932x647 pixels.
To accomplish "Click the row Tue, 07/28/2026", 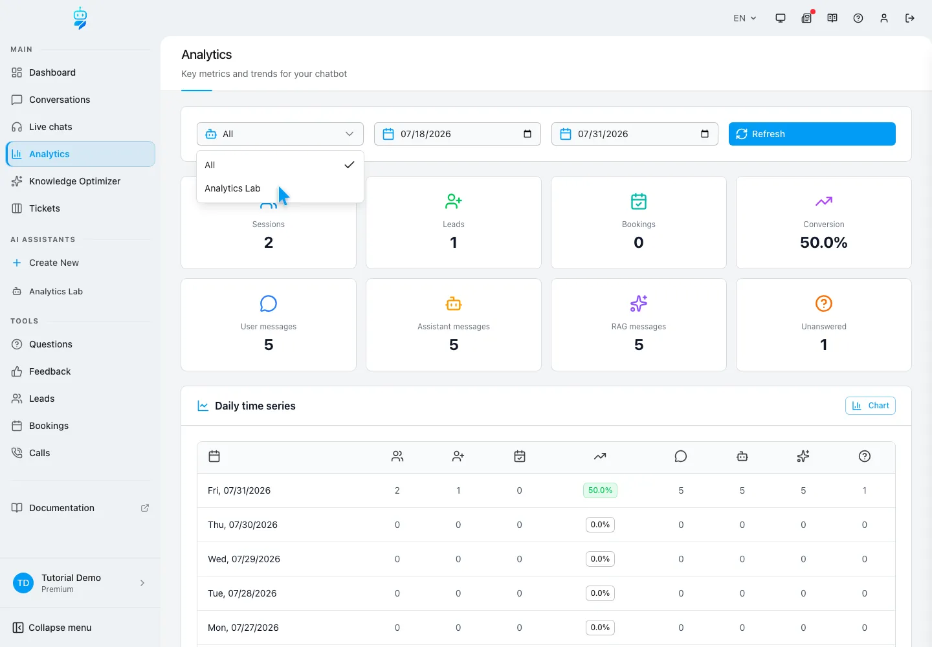I will [546, 593].
